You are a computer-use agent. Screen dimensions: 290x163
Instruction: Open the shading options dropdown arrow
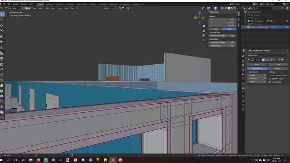(x=238, y=8)
